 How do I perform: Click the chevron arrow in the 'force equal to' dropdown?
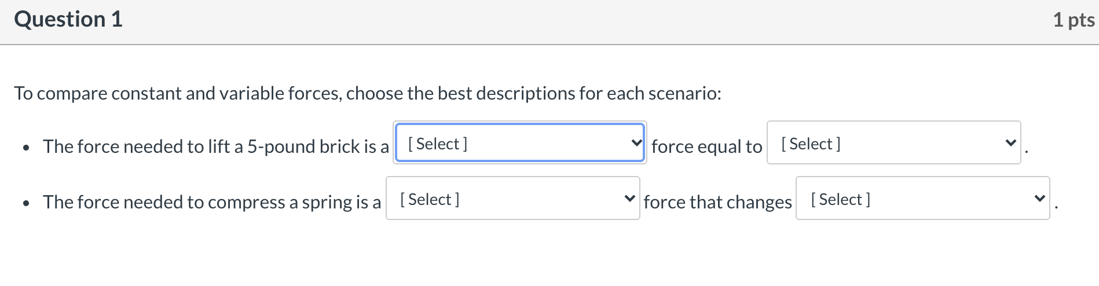click(x=1010, y=143)
